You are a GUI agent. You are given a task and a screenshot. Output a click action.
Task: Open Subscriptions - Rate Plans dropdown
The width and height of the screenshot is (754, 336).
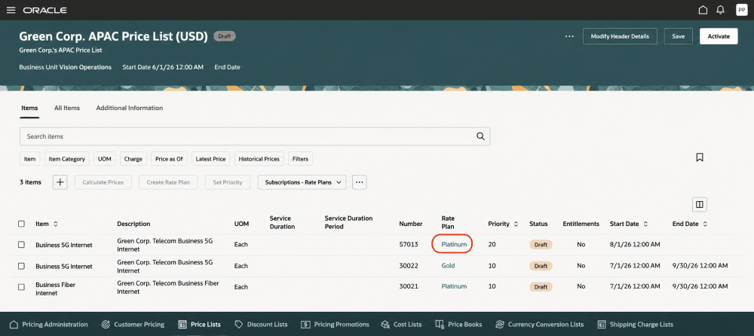click(x=302, y=182)
